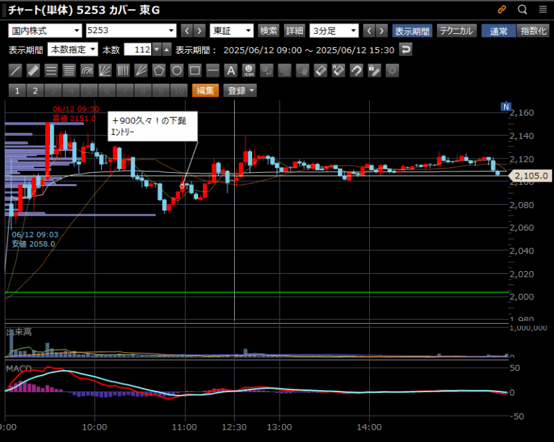Select drawing preset tab 8
Image resolution: width=554 pixels, height=442 pixels.
(x=143, y=91)
